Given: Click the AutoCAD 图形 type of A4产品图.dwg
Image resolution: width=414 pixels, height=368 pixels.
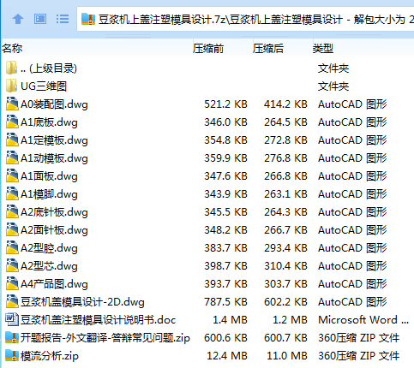Looking at the screenshot, I should pos(352,284).
